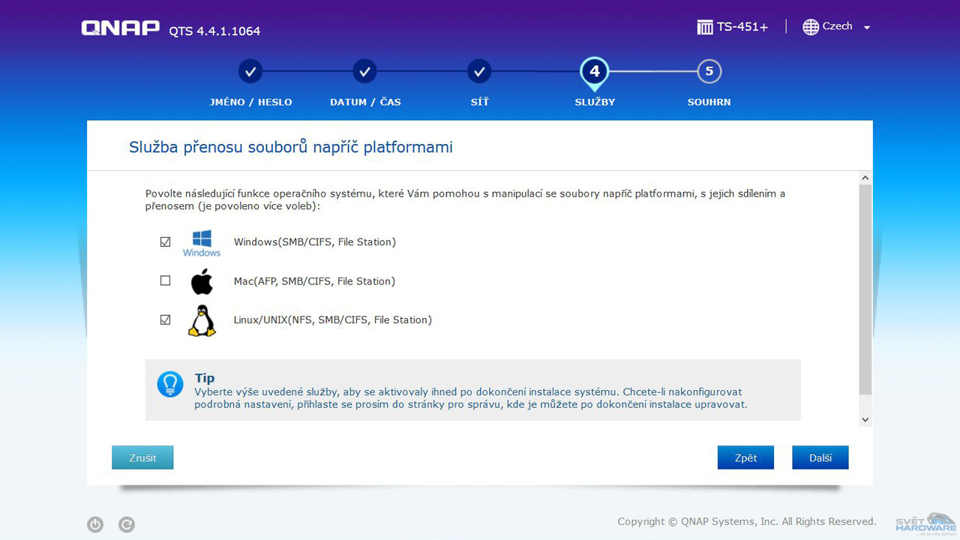Click the Zrušit button
This screenshot has height=540, width=960.
click(x=142, y=457)
